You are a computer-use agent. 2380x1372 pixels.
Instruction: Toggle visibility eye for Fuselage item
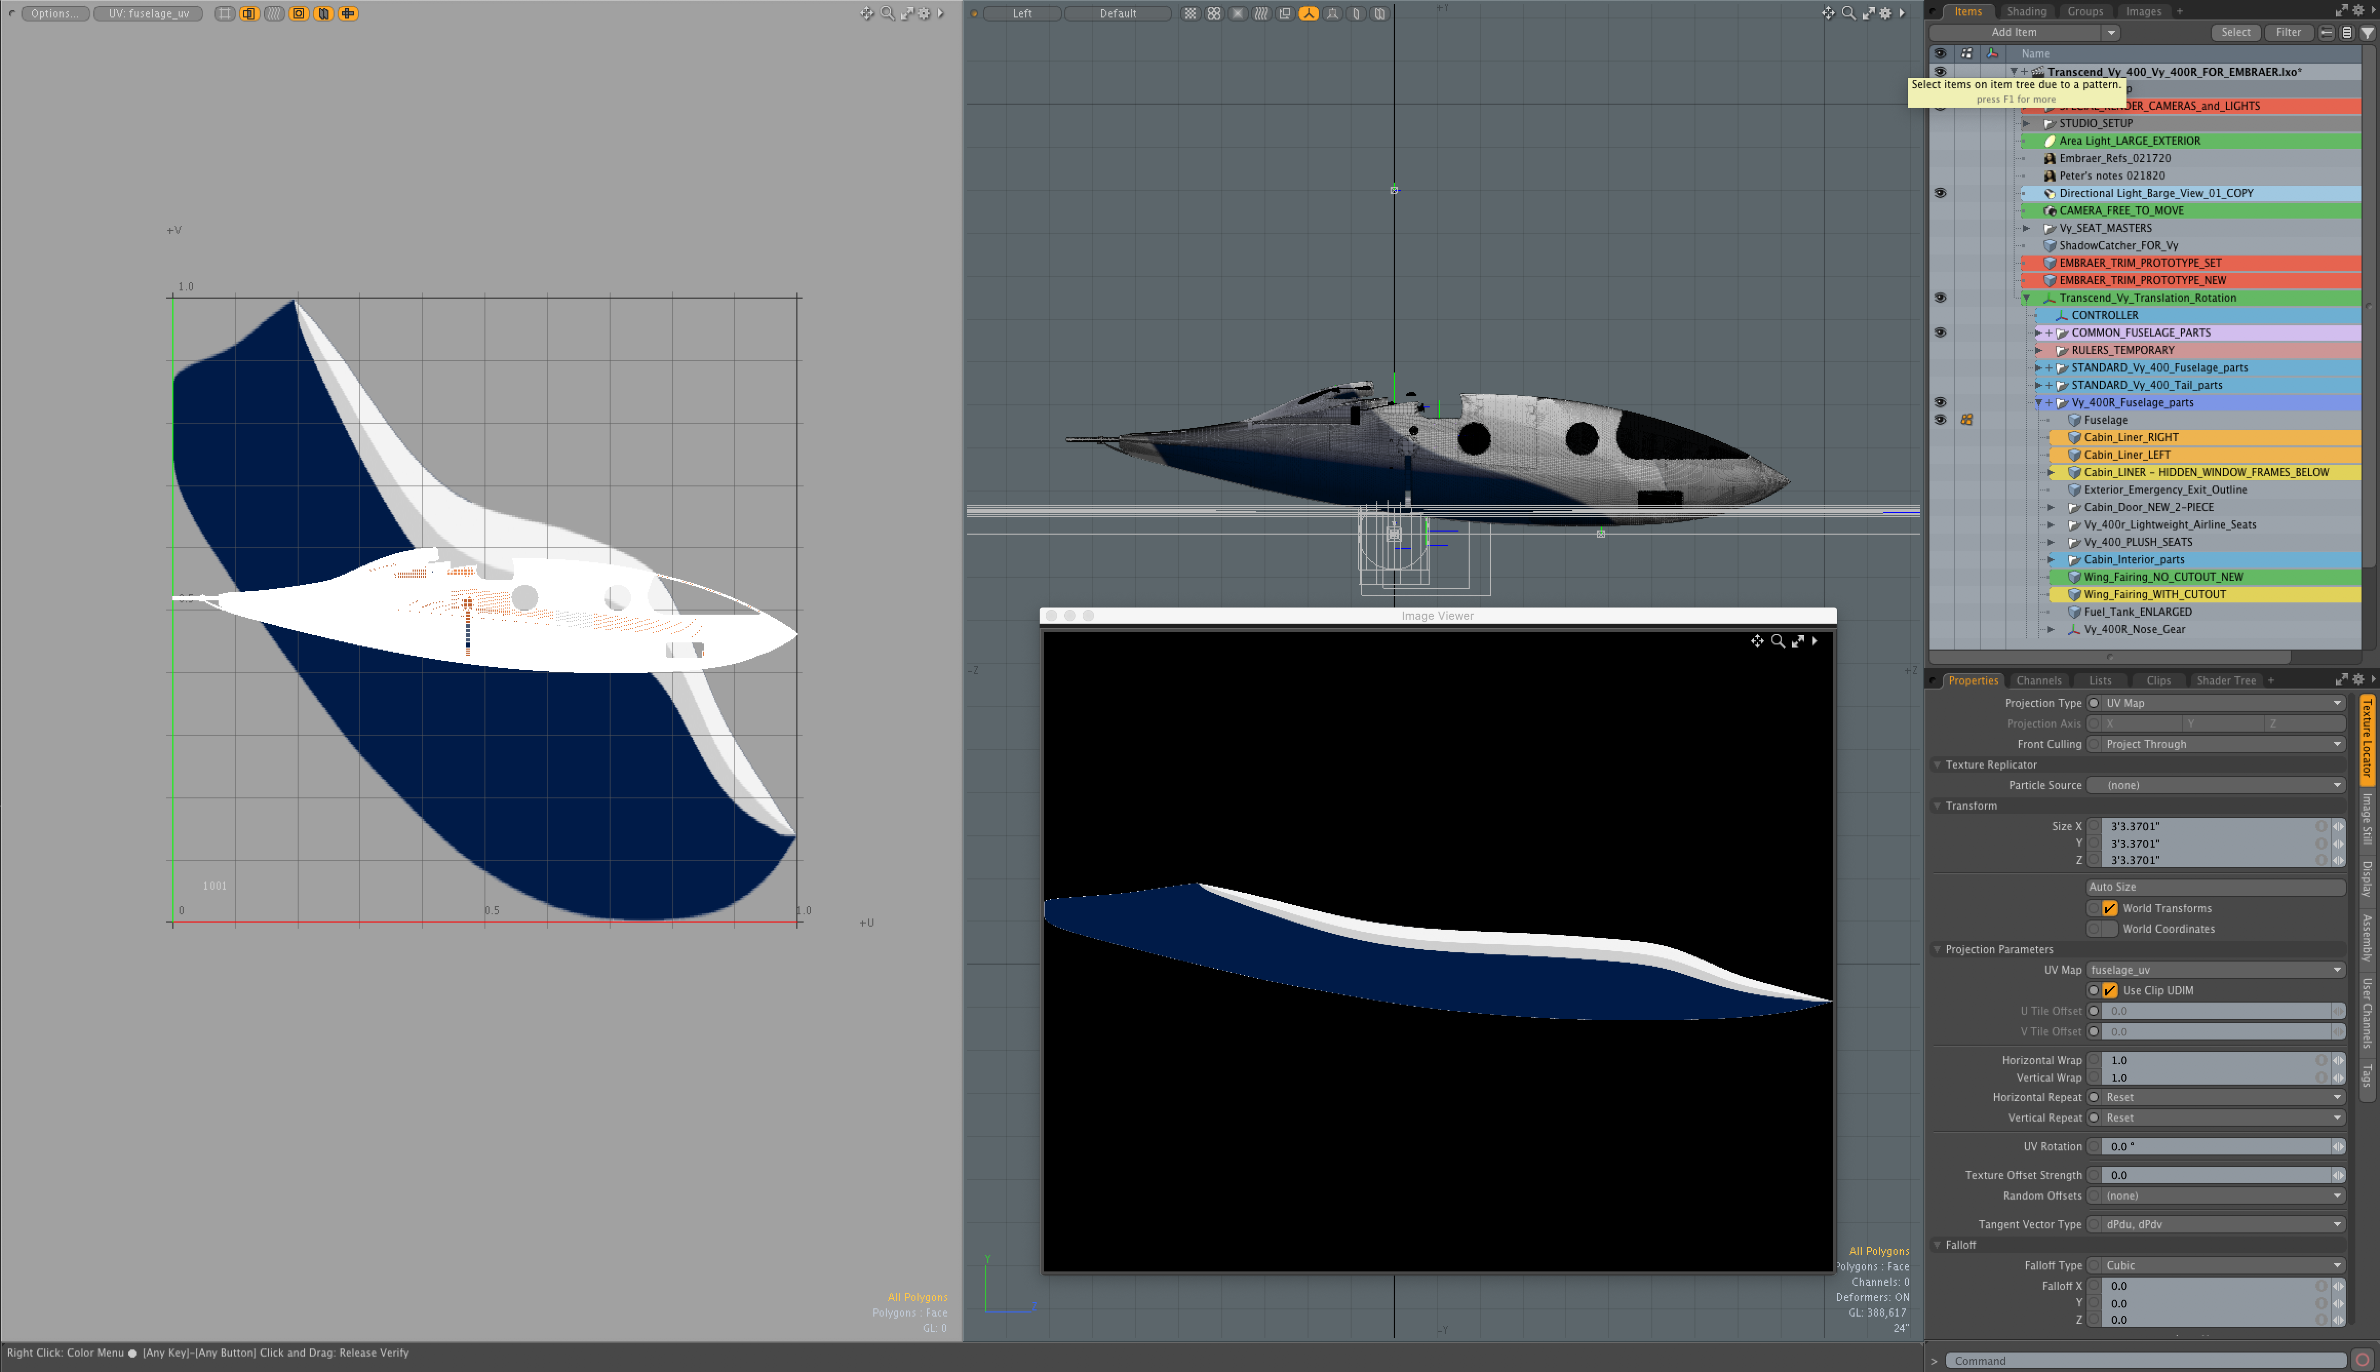(x=1940, y=419)
